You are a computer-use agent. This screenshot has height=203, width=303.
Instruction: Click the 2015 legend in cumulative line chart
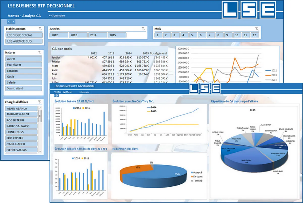point(151,111)
